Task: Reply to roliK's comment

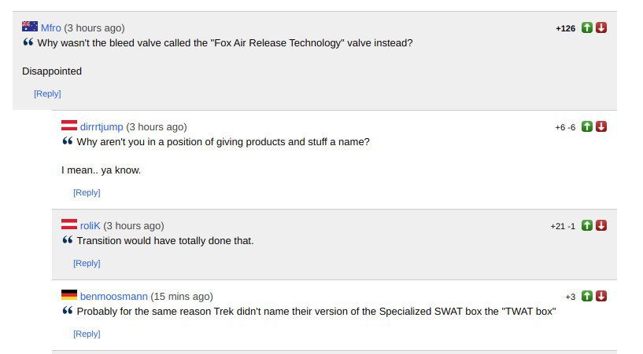Action: point(87,263)
